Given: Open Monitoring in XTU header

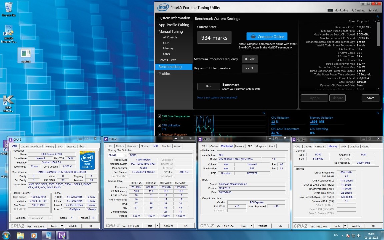Looking at the screenshot, I should click(338, 10).
